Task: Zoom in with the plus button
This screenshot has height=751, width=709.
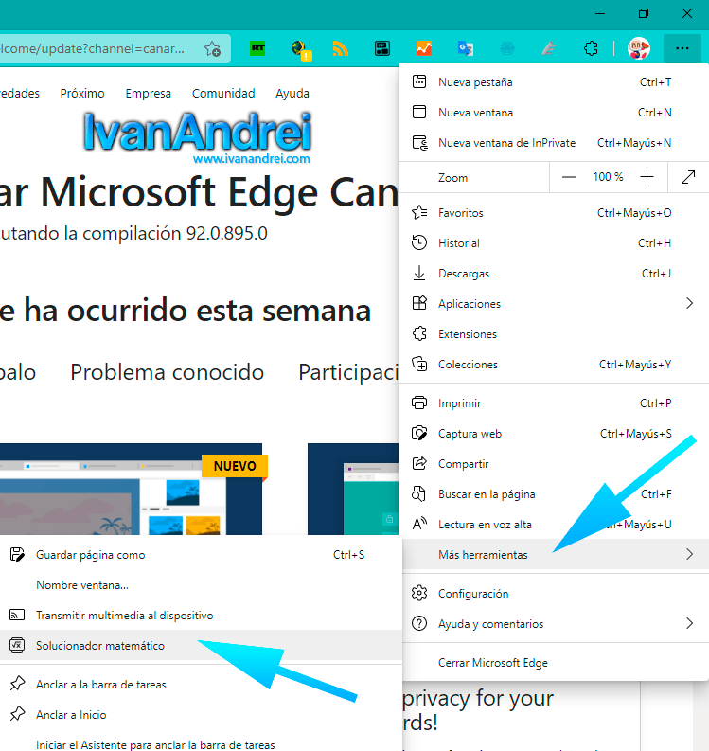Action: [x=647, y=177]
